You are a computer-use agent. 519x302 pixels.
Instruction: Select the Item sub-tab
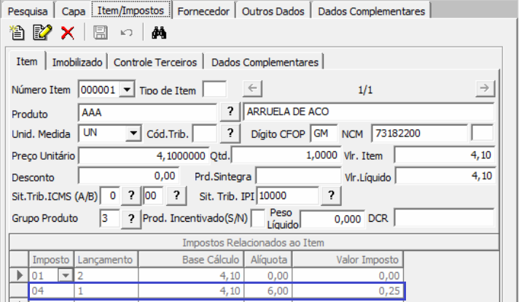pyautogui.click(x=27, y=61)
